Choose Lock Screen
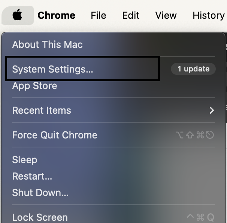This screenshot has width=227, height=223. (x=40, y=217)
